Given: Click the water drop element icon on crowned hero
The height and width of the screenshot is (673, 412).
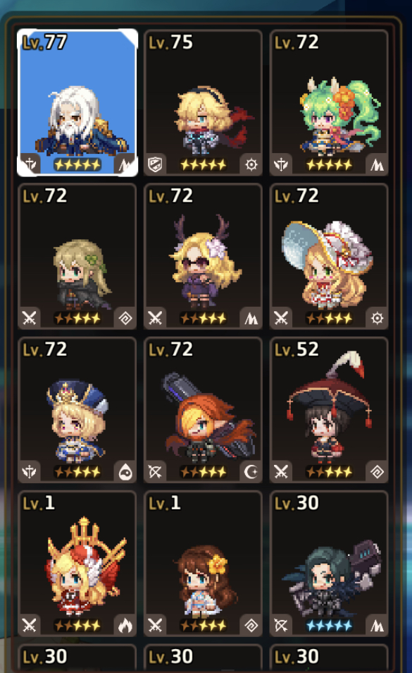Looking at the screenshot, I should (125, 472).
